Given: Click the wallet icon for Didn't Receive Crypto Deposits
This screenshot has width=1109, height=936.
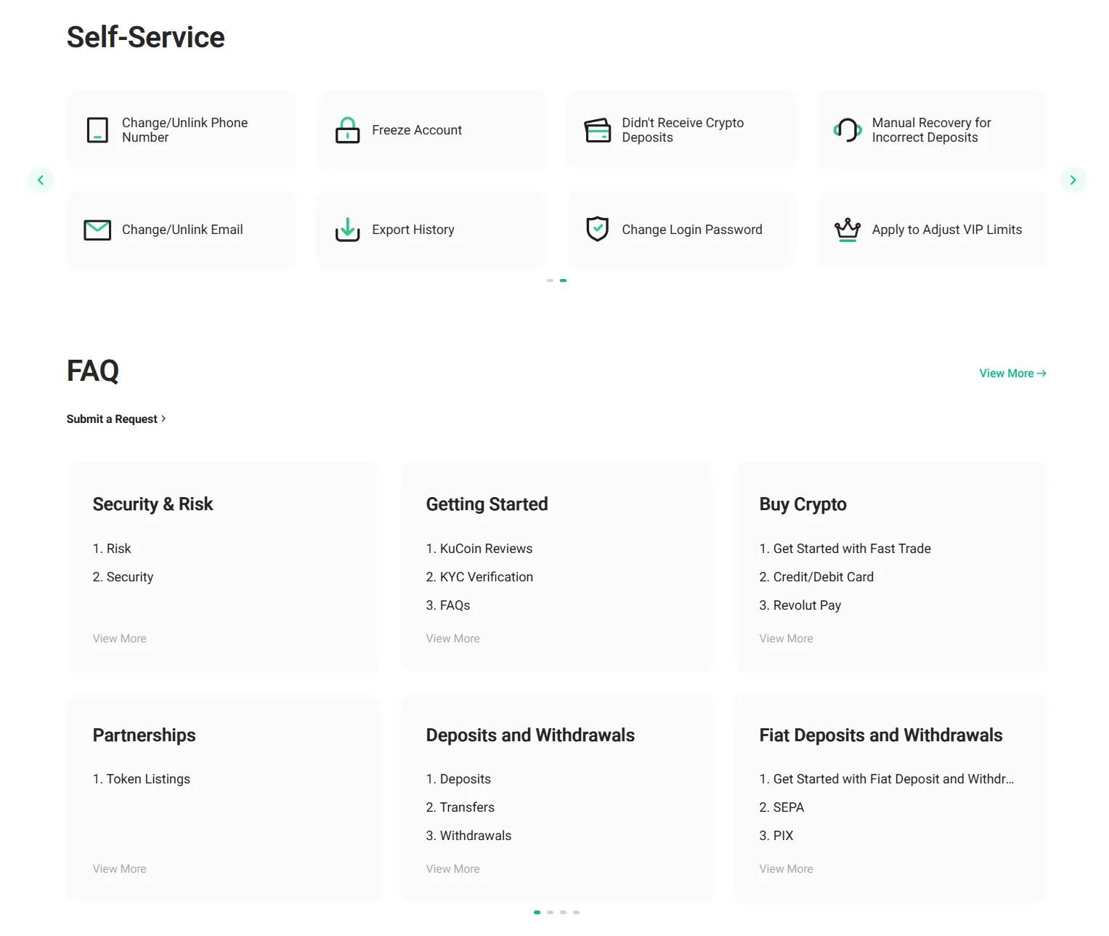Looking at the screenshot, I should tap(597, 130).
